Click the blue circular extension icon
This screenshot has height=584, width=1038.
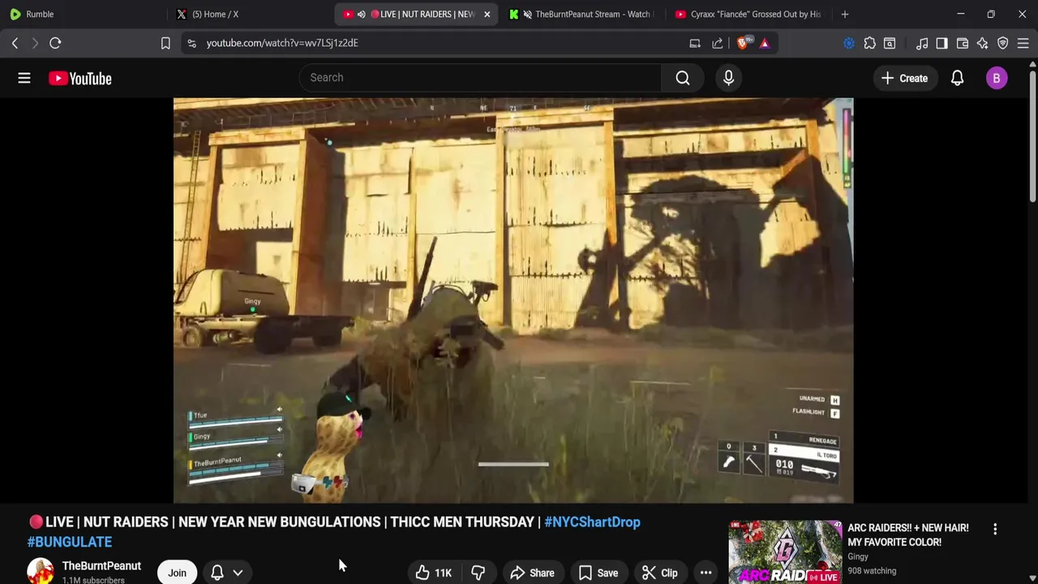click(849, 43)
